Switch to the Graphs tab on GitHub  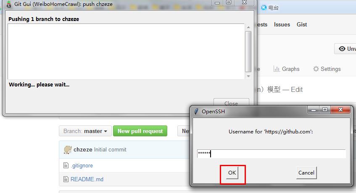(x=287, y=69)
